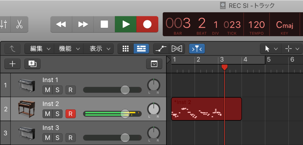Click track number 1 header

[x=6, y=85]
